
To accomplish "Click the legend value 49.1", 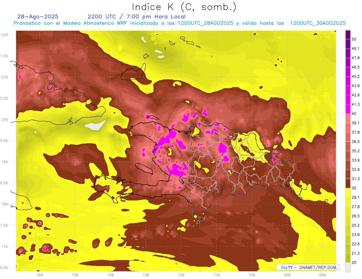I will click(356, 48).
